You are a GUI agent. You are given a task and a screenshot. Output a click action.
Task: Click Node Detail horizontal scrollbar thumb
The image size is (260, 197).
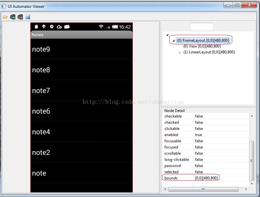(x=203, y=189)
